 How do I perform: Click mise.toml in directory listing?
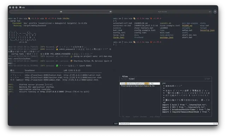tap(165, 33)
